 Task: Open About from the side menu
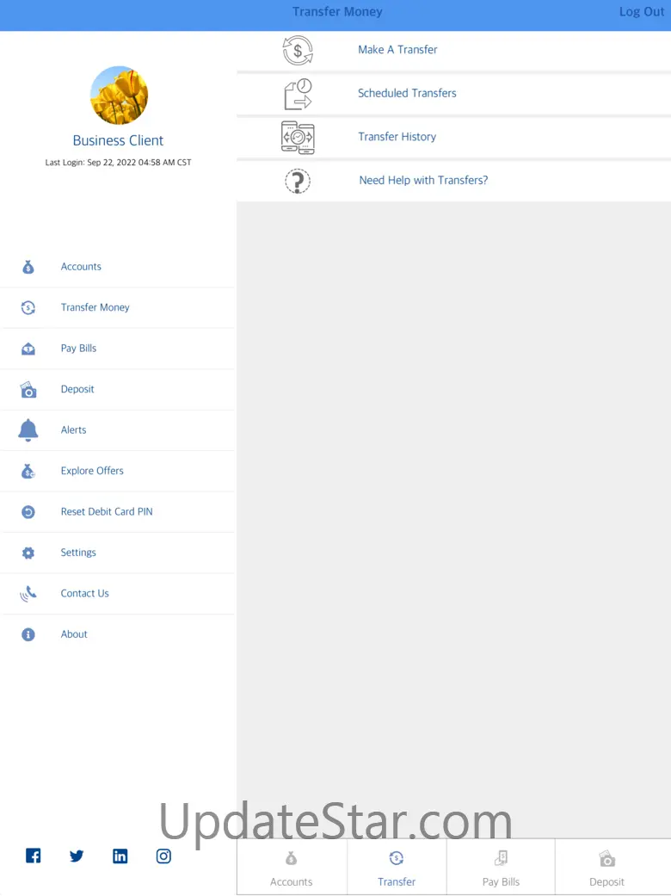pos(118,635)
